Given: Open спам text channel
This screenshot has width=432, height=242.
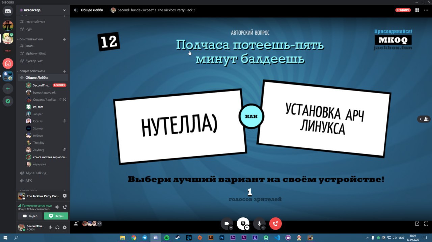Looking at the screenshot, I should point(43,46).
